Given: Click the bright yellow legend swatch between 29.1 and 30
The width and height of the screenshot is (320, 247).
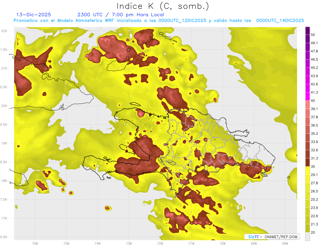Looking at the screenshot, I should (307, 171).
